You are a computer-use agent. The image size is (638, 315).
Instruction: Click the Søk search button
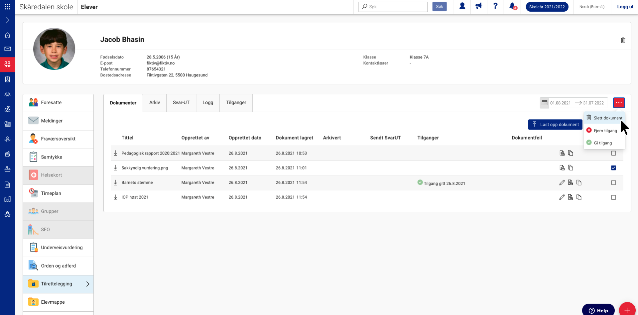[x=440, y=7]
